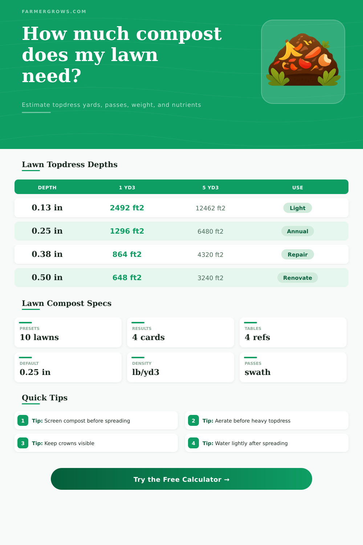Open the Presets 10 lawns card

[68, 332]
